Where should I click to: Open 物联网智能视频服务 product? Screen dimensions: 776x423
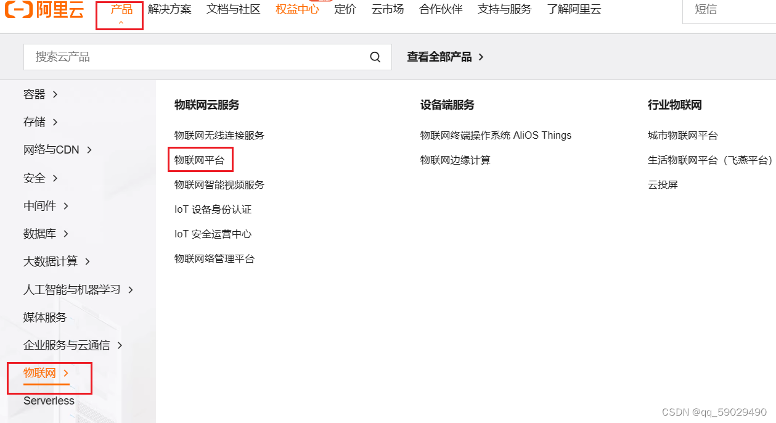pyautogui.click(x=219, y=184)
